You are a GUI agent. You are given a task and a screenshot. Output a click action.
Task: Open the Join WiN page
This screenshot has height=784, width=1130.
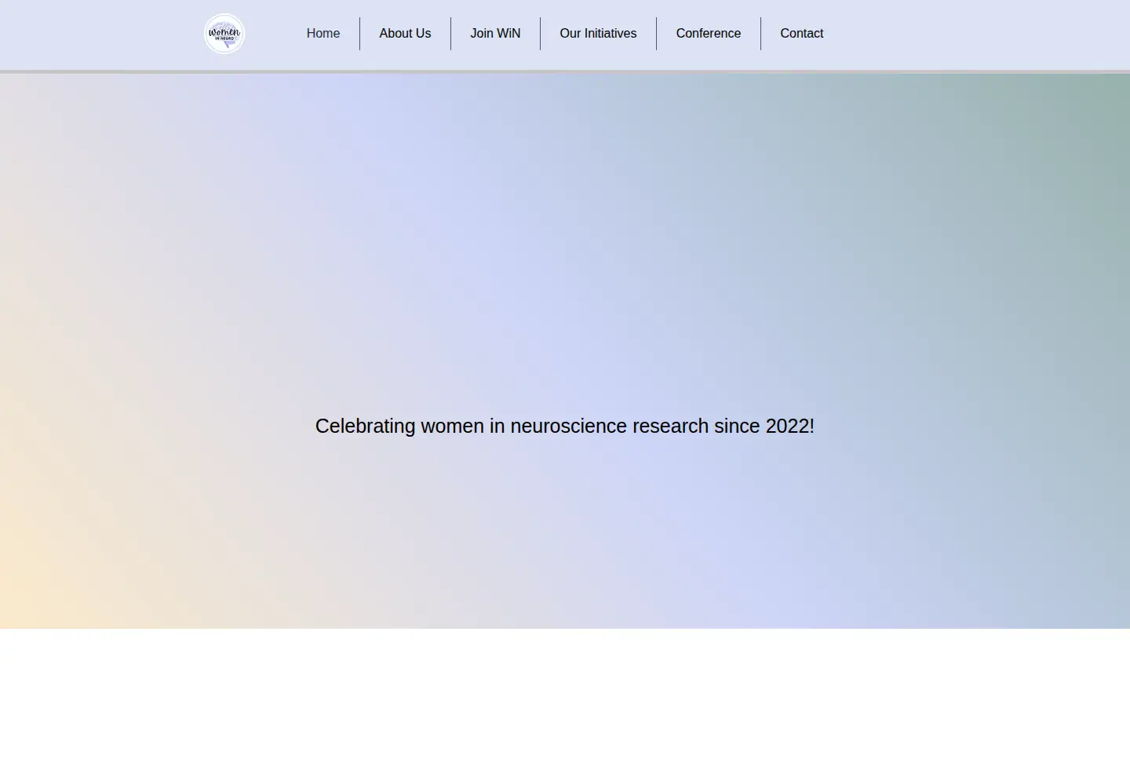pyautogui.click(x=495, y=34)
